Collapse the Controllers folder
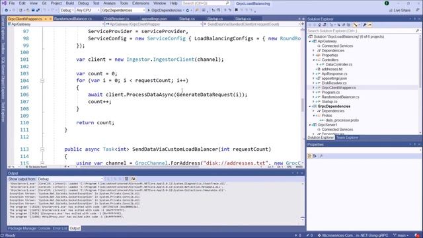423x238 pixels. pyautogui.click(x=314, y=60)
